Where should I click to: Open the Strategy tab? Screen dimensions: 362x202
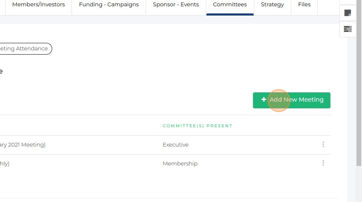click(x=272, y=5)
